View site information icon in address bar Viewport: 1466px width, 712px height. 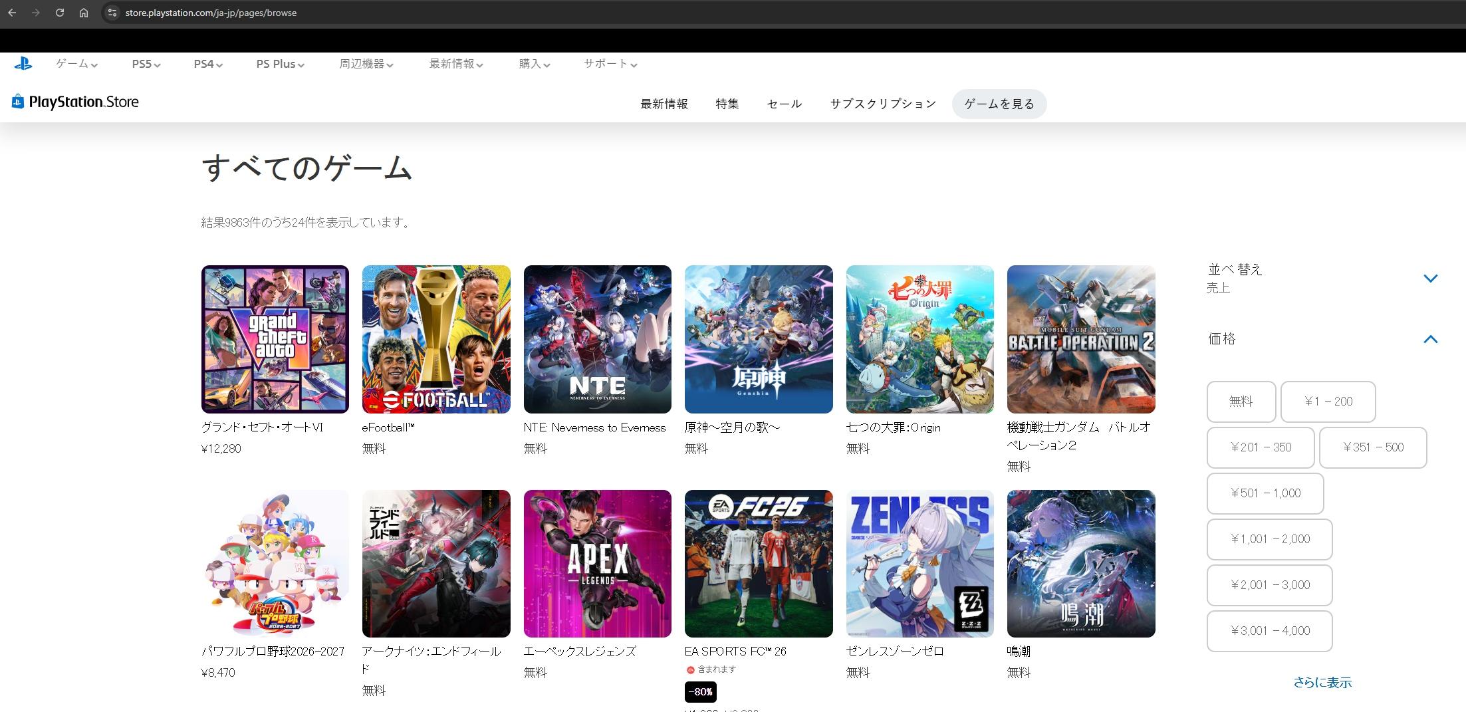[x=112, y=13]
